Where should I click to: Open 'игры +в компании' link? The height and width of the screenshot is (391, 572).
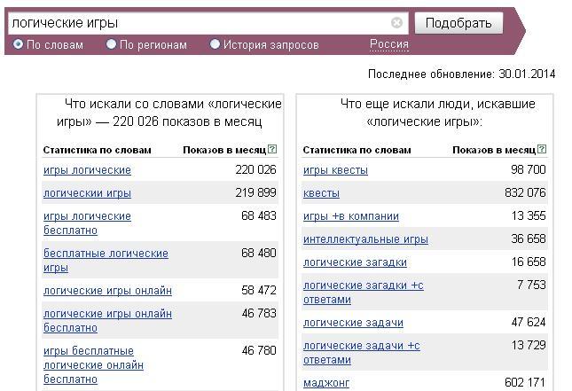351,216
